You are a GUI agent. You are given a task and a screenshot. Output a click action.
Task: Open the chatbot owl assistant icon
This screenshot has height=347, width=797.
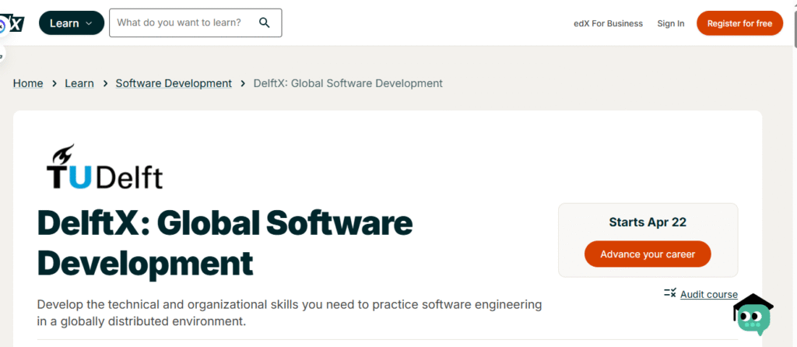pyautogui.click(x=753, y=314)
